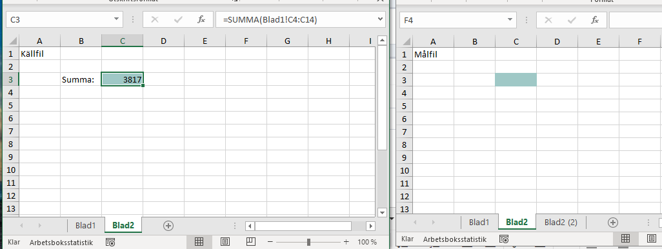This screenshot has height=249, width=662.
Task: Select column H header in Källfil window
Action: pos(329,41)
